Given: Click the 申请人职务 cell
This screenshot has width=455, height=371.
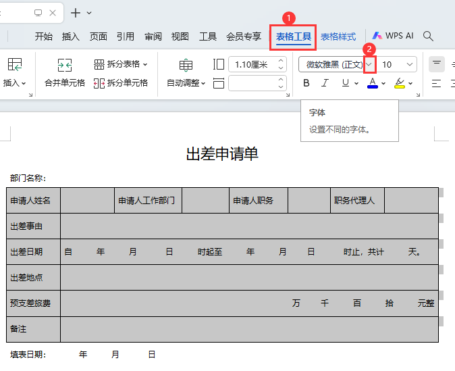Looking at the screenshot, I should (259, 201).
